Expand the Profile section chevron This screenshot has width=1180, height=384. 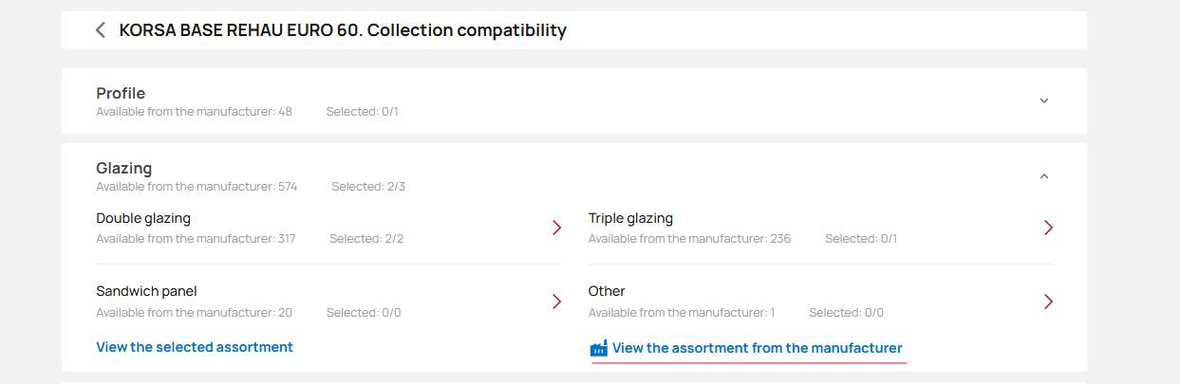[1044, 101]
